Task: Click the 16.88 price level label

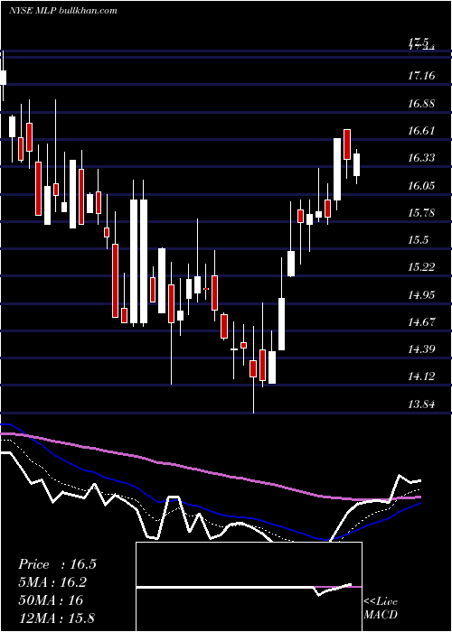Action: click(421, 103)
